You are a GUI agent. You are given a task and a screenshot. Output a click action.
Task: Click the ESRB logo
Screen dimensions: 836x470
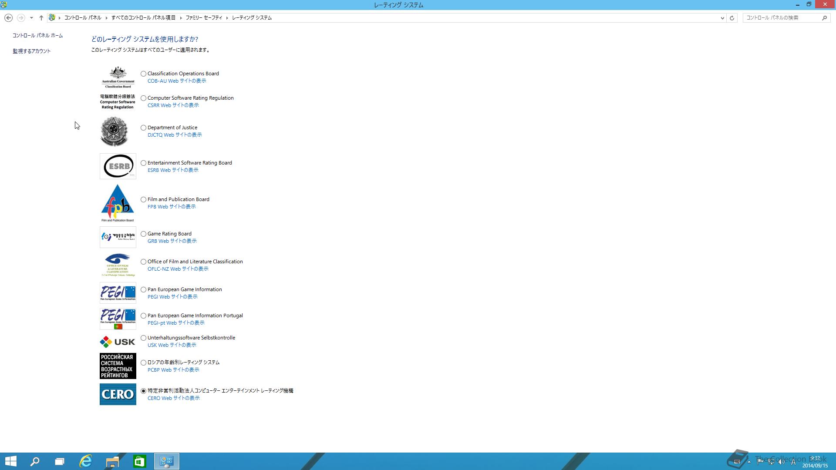pos(118,166)
